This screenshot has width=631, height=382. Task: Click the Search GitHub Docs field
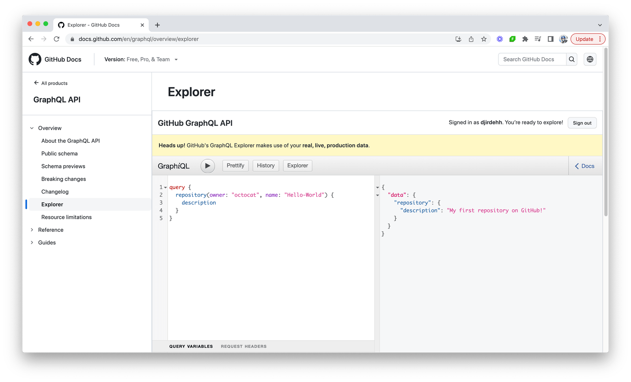(532, 59)
